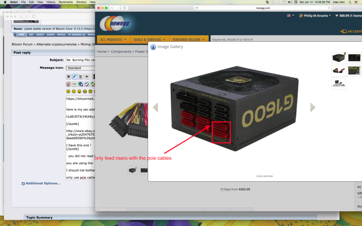Open Philip M Arcario account dropdown

[x=315, y=16]
